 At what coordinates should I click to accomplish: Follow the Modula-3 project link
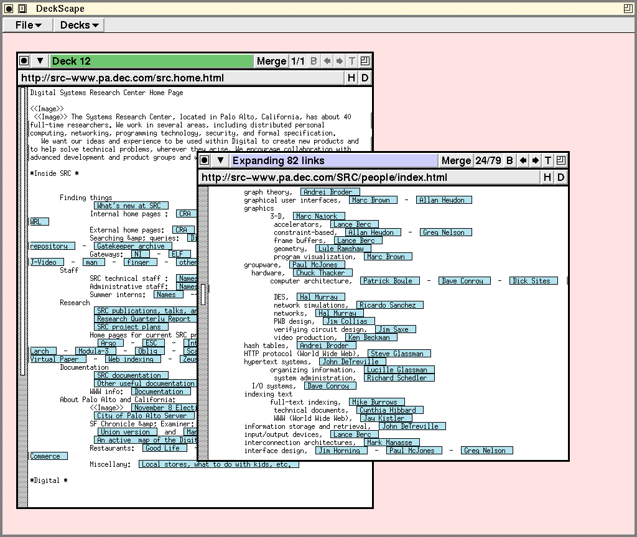point(95,351)
